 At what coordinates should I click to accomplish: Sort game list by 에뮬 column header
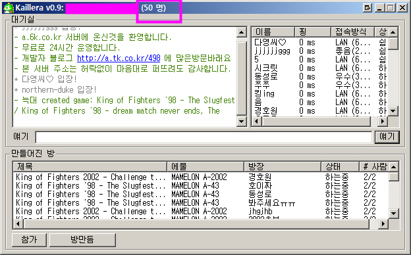[205, 166]
